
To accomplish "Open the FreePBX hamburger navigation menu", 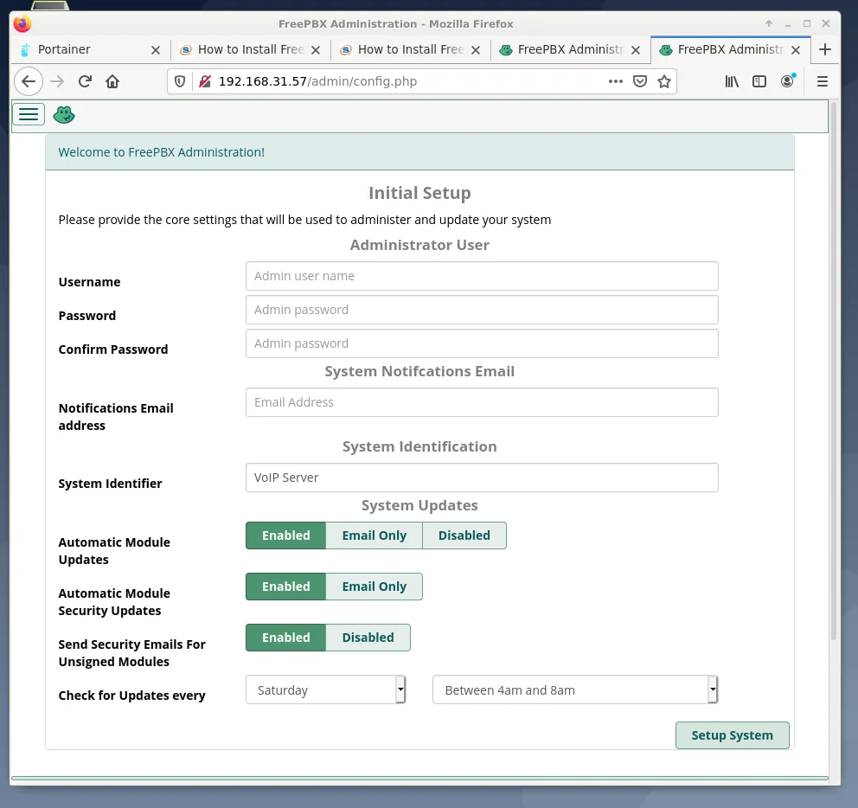I will (x=29, y=113).
